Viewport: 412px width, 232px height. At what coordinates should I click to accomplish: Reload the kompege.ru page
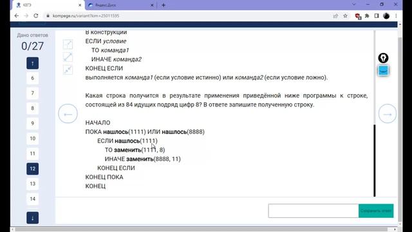pos(36,15)
